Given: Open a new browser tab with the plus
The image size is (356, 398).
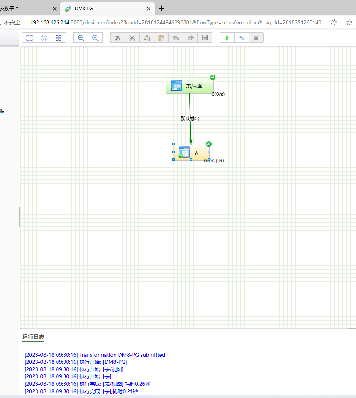Looking at the screenshot, I should click(161, 8).
